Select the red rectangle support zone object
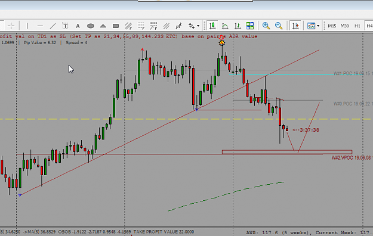 (x=287, y=152)
